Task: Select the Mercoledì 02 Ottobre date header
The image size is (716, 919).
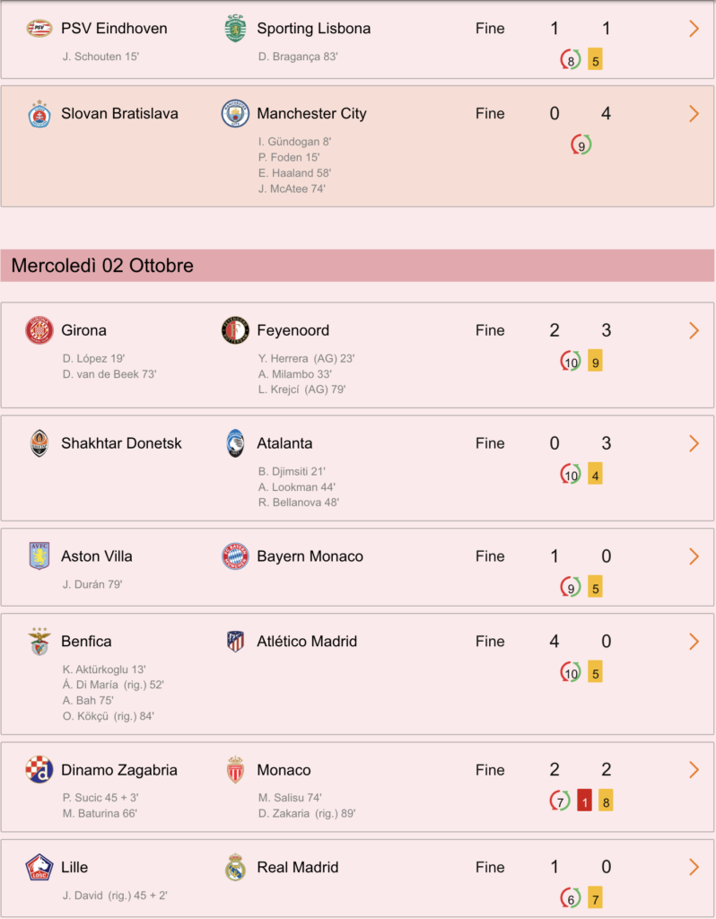Action: (357, 266)
